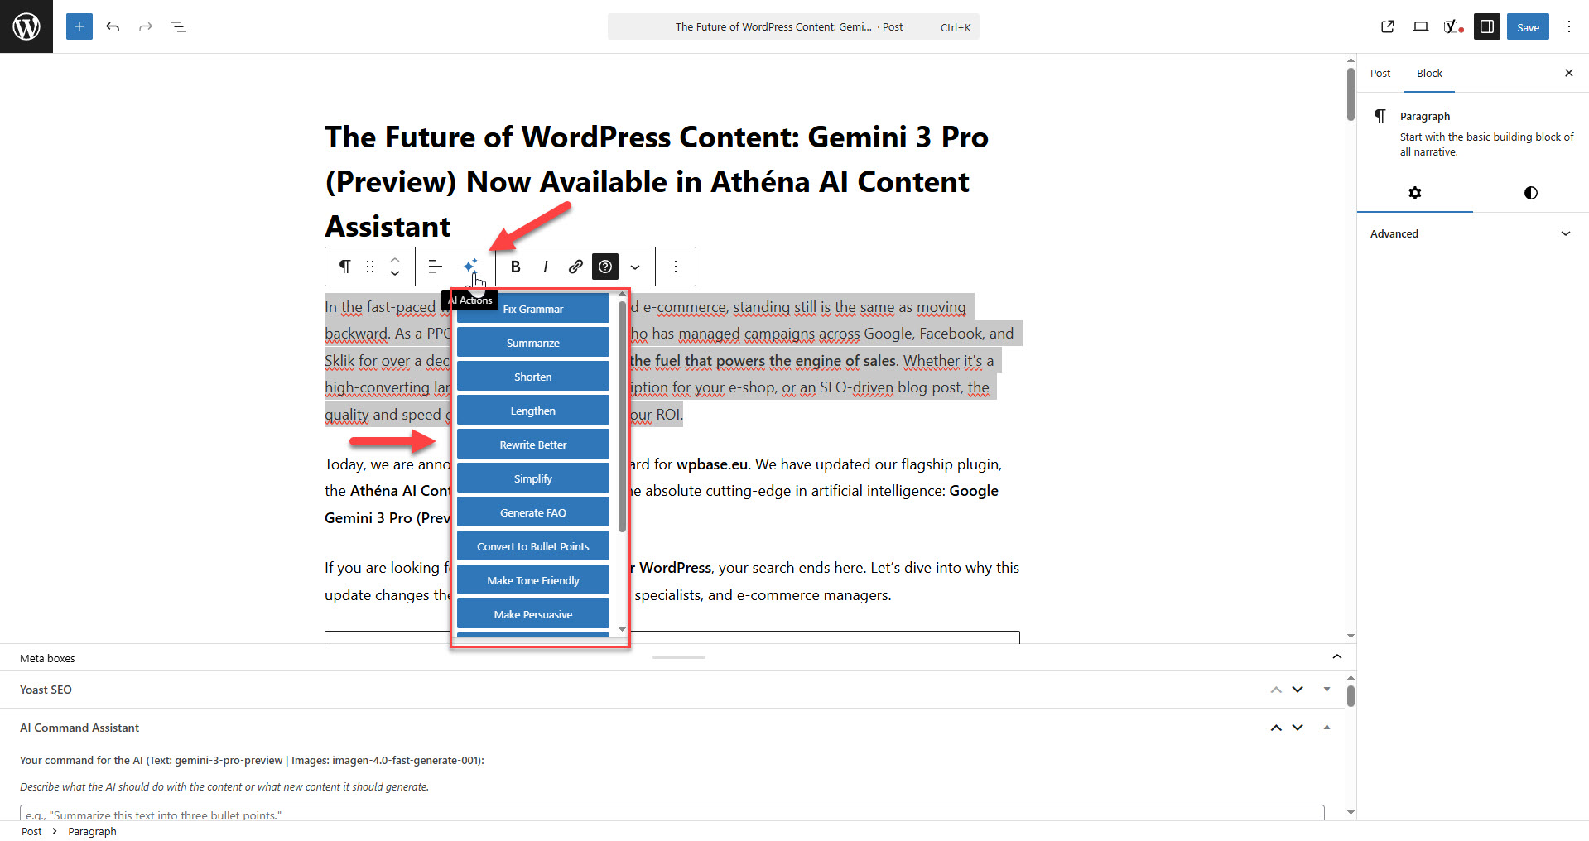Image resolution: width=1589 pixels, height=841 pixels.
Task: Switch to the Post tab
Action: pos(1380,73)
